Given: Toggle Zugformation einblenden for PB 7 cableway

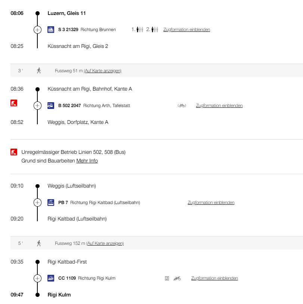Looking at the screenshot, I should 211,202.
